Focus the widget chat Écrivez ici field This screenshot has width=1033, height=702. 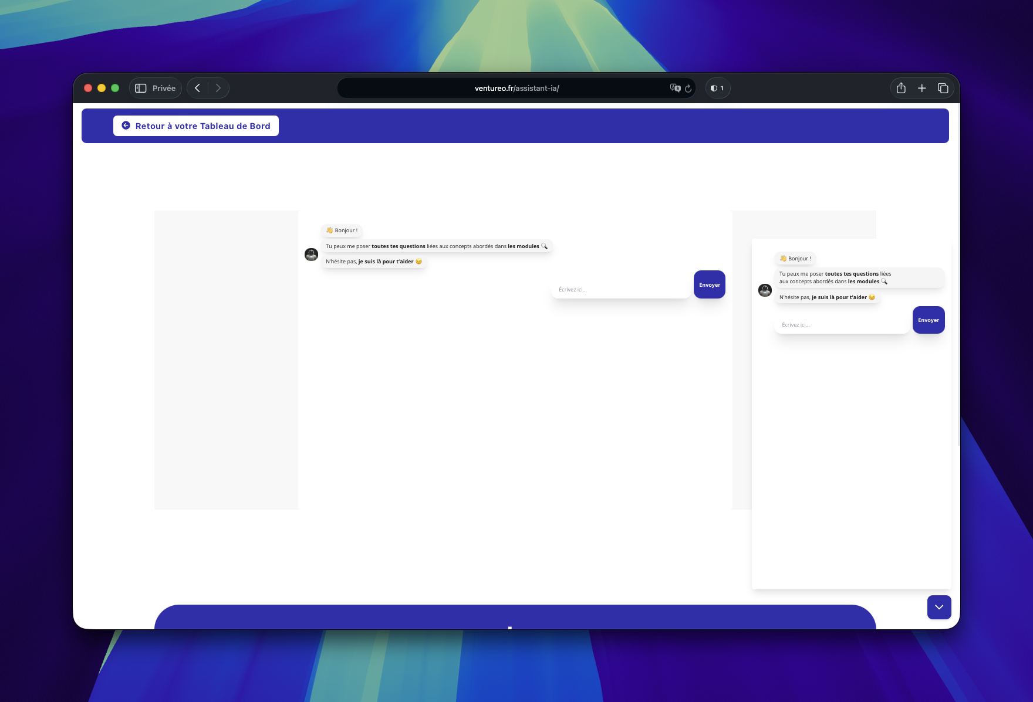[842, 324]
